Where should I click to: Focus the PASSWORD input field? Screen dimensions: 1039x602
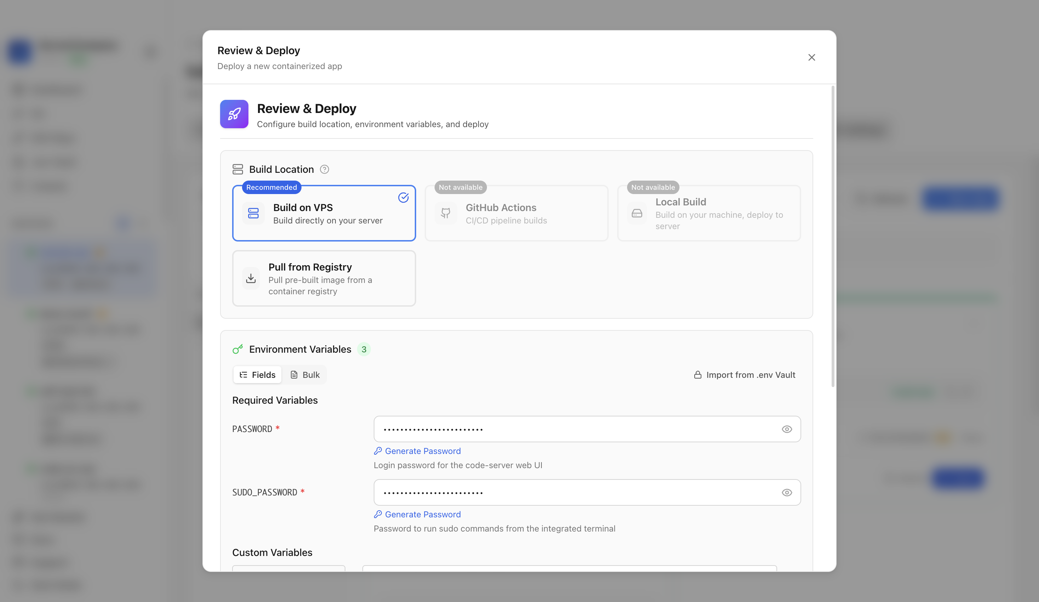click(x=587, y=429)
